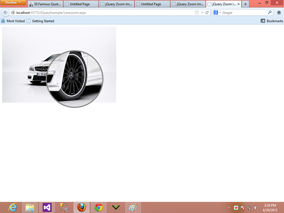
Task: Open the first jQuery Zoom Im... tab
Action: point(117,4)
